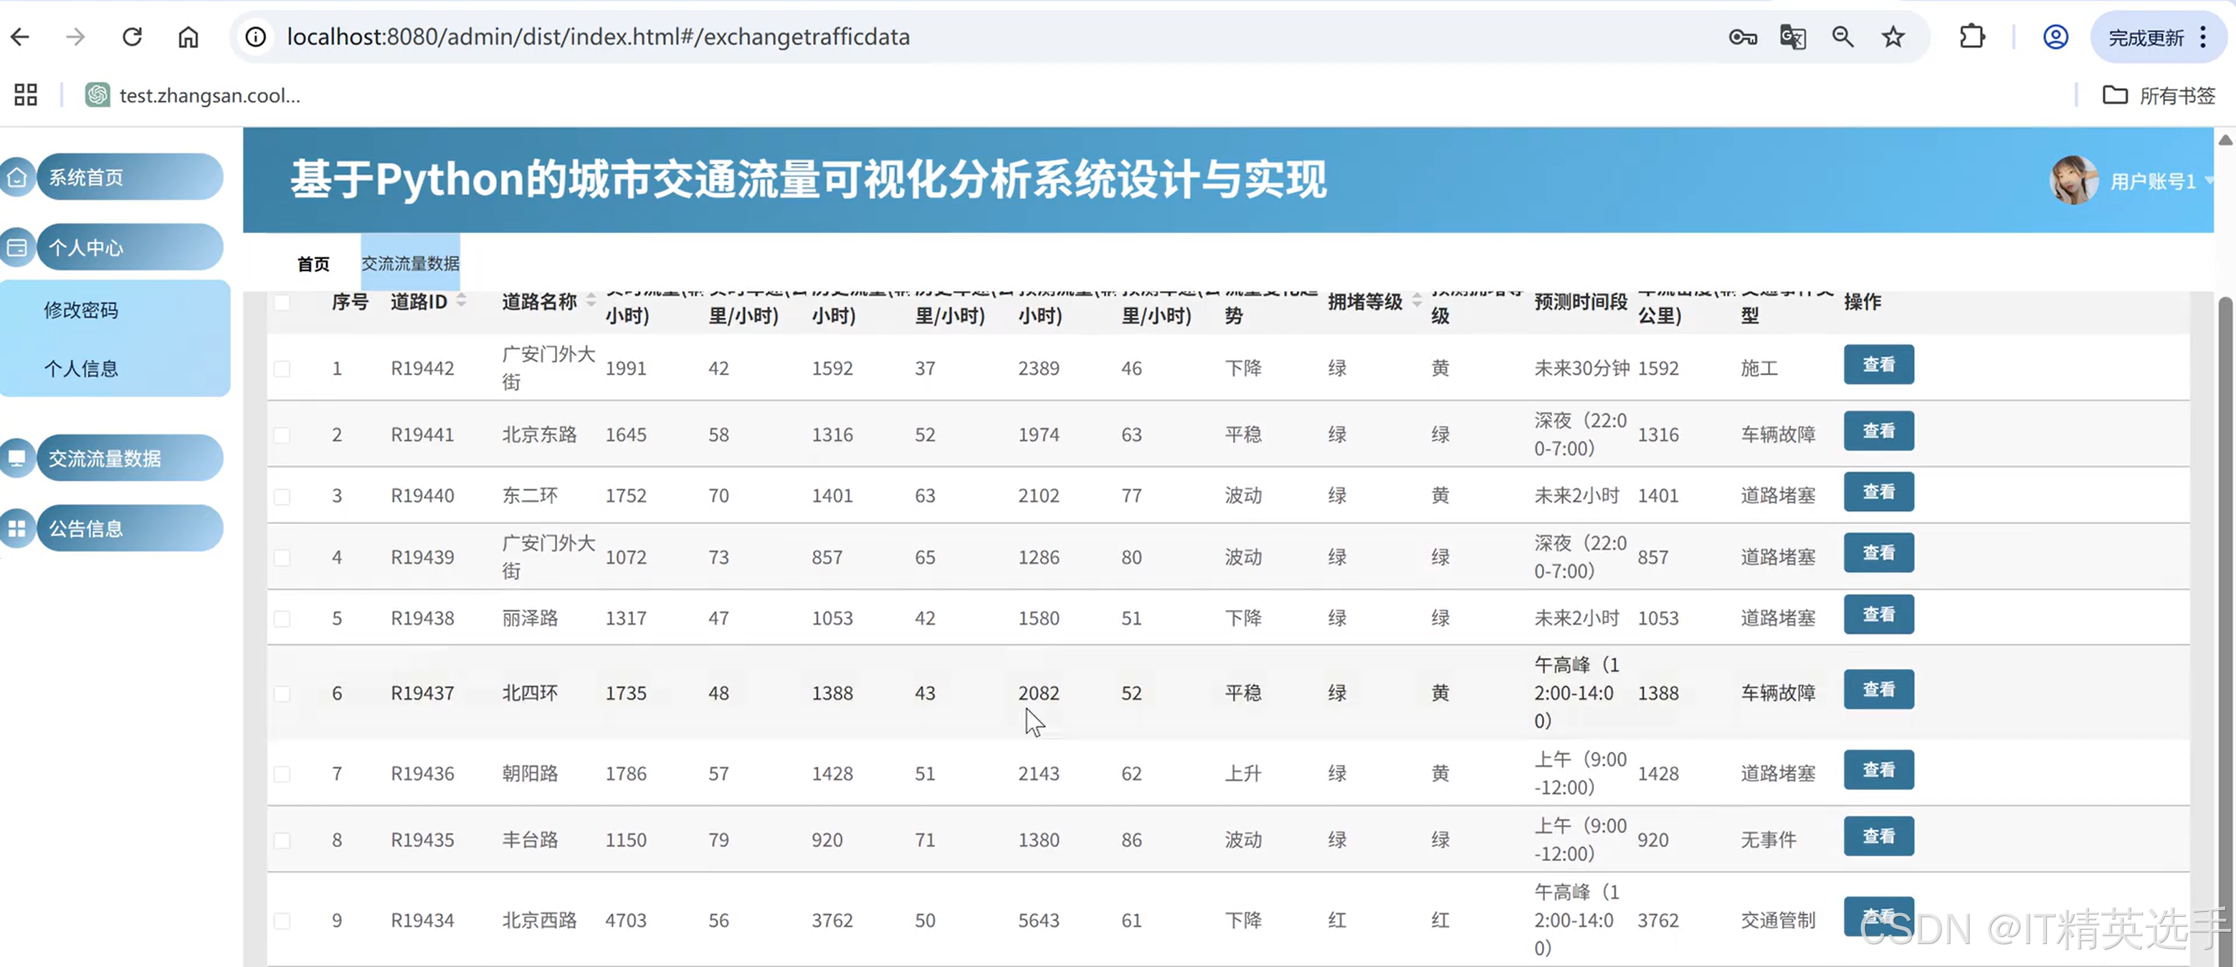Reload the page with browser refresh icon
This screenshot has width=2236, height=967.
click(x=132, y=37)
